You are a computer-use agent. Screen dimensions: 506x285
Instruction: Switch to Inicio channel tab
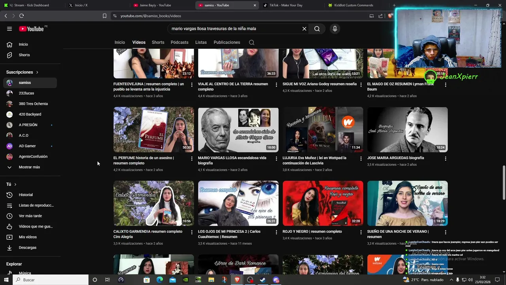pos(120,42)
